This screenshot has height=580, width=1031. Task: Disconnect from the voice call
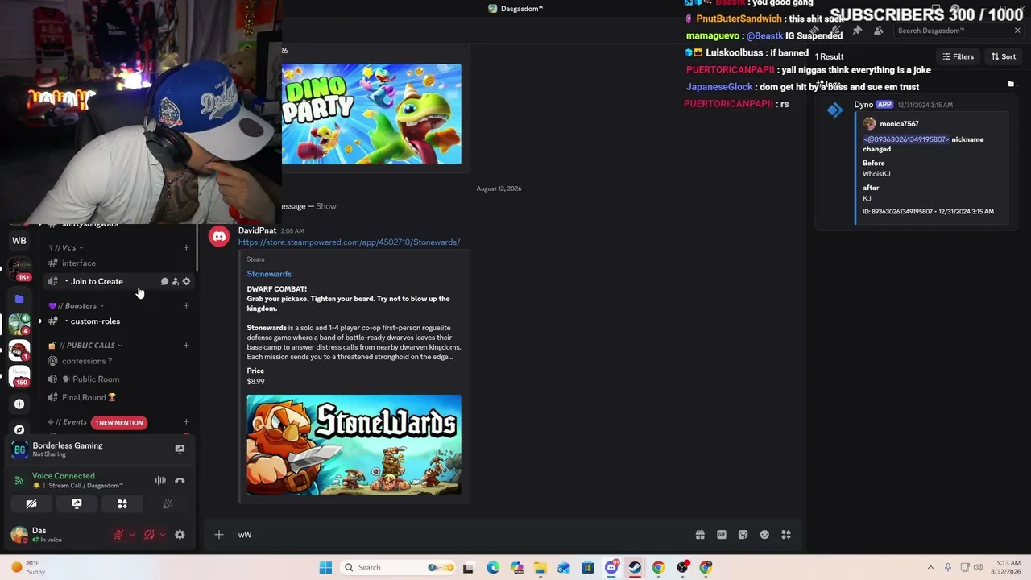tap(180, 481)
